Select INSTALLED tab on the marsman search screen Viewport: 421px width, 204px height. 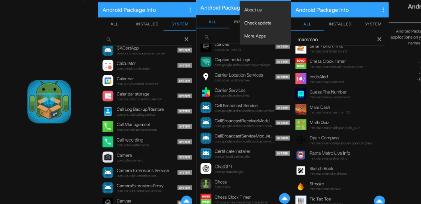tap(340, 24)
